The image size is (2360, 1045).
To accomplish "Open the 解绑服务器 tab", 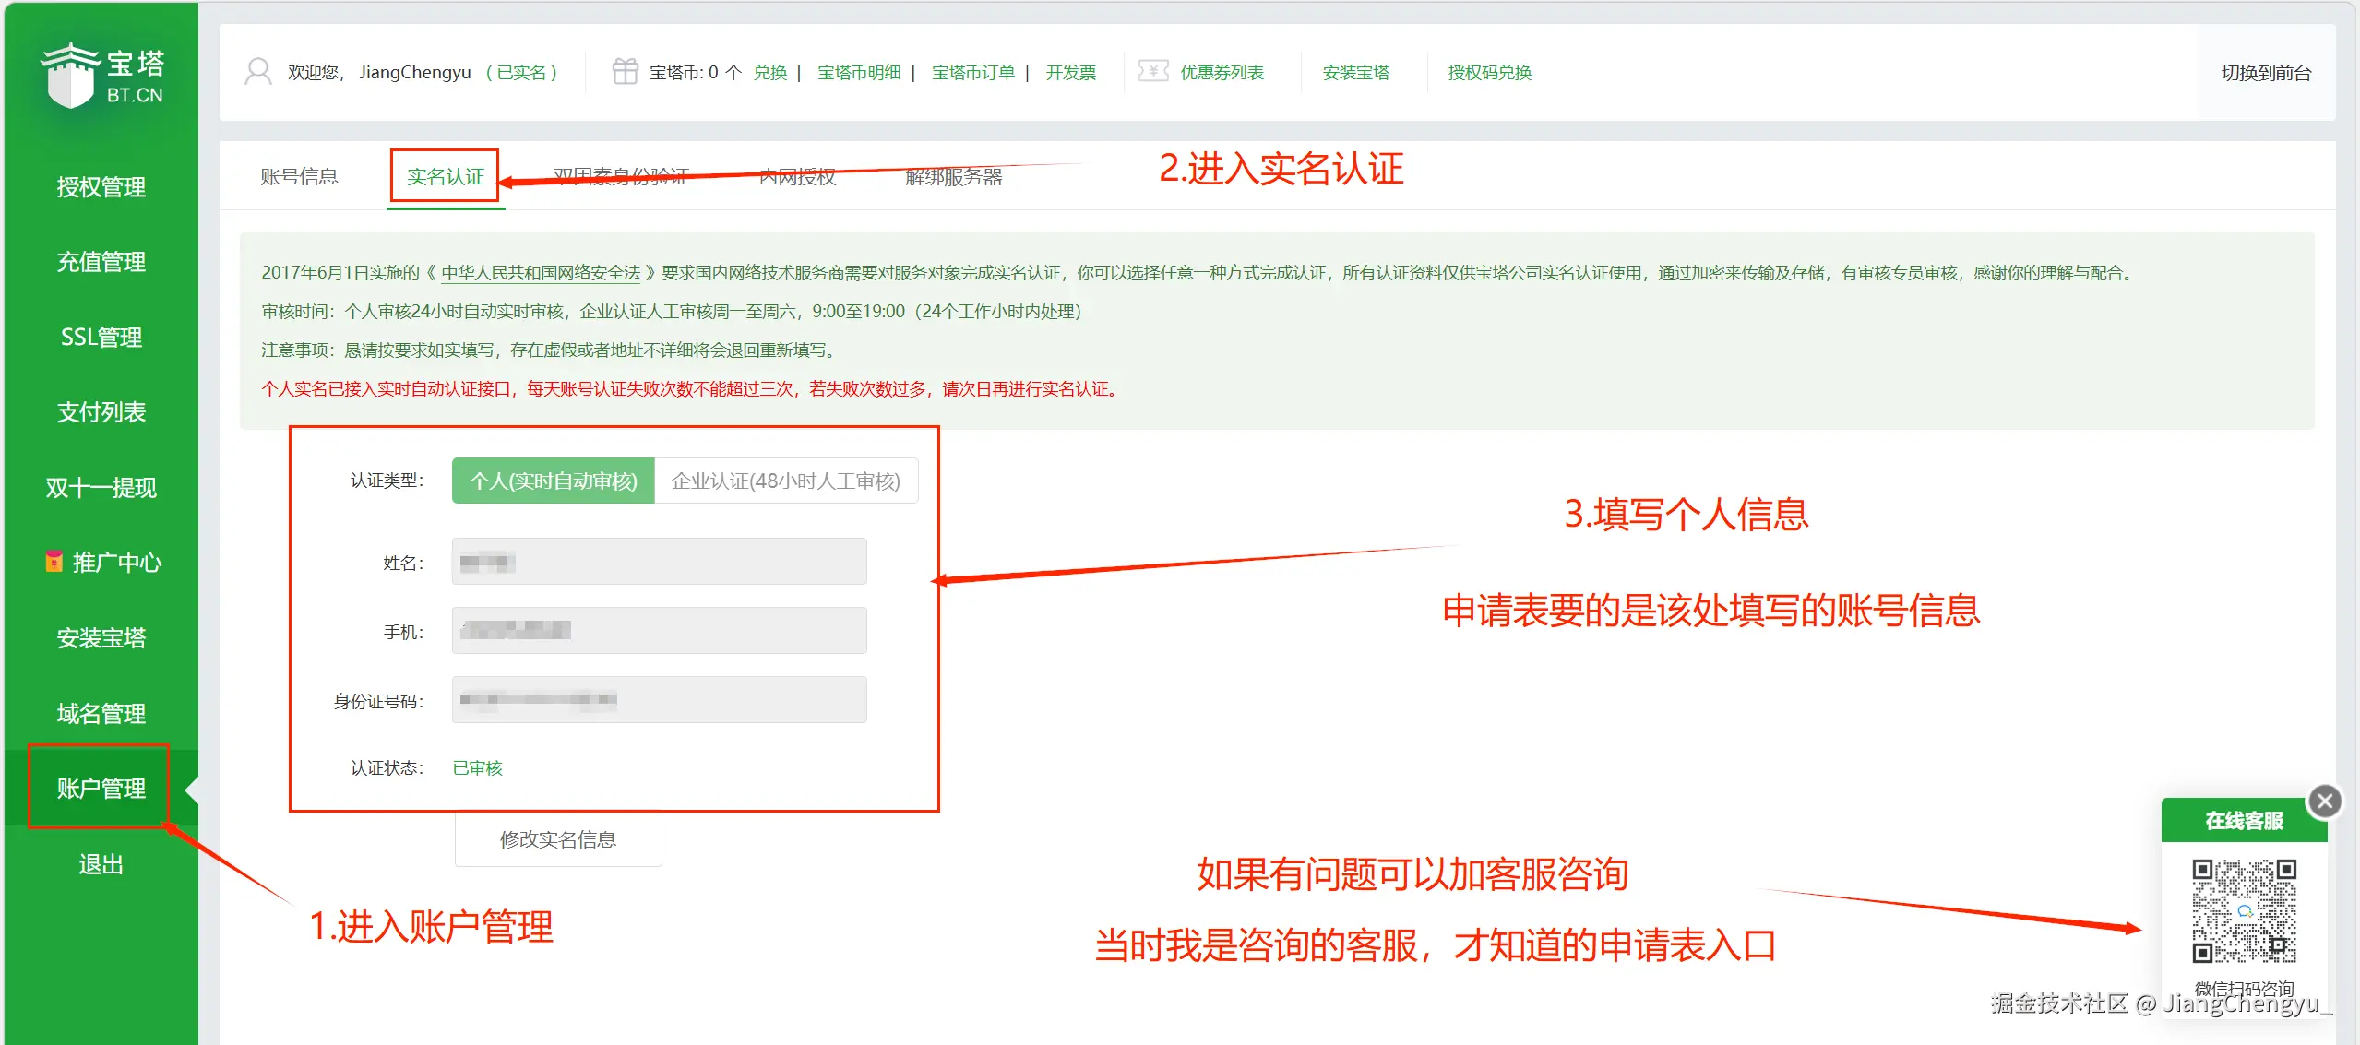I will [x=953, y=176].
